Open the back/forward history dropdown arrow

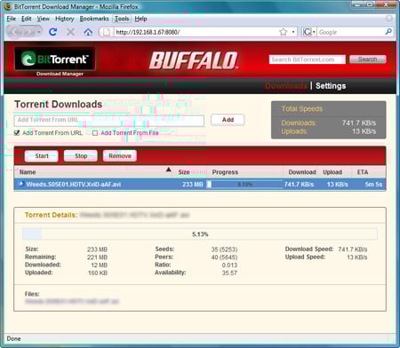(39, 32)
